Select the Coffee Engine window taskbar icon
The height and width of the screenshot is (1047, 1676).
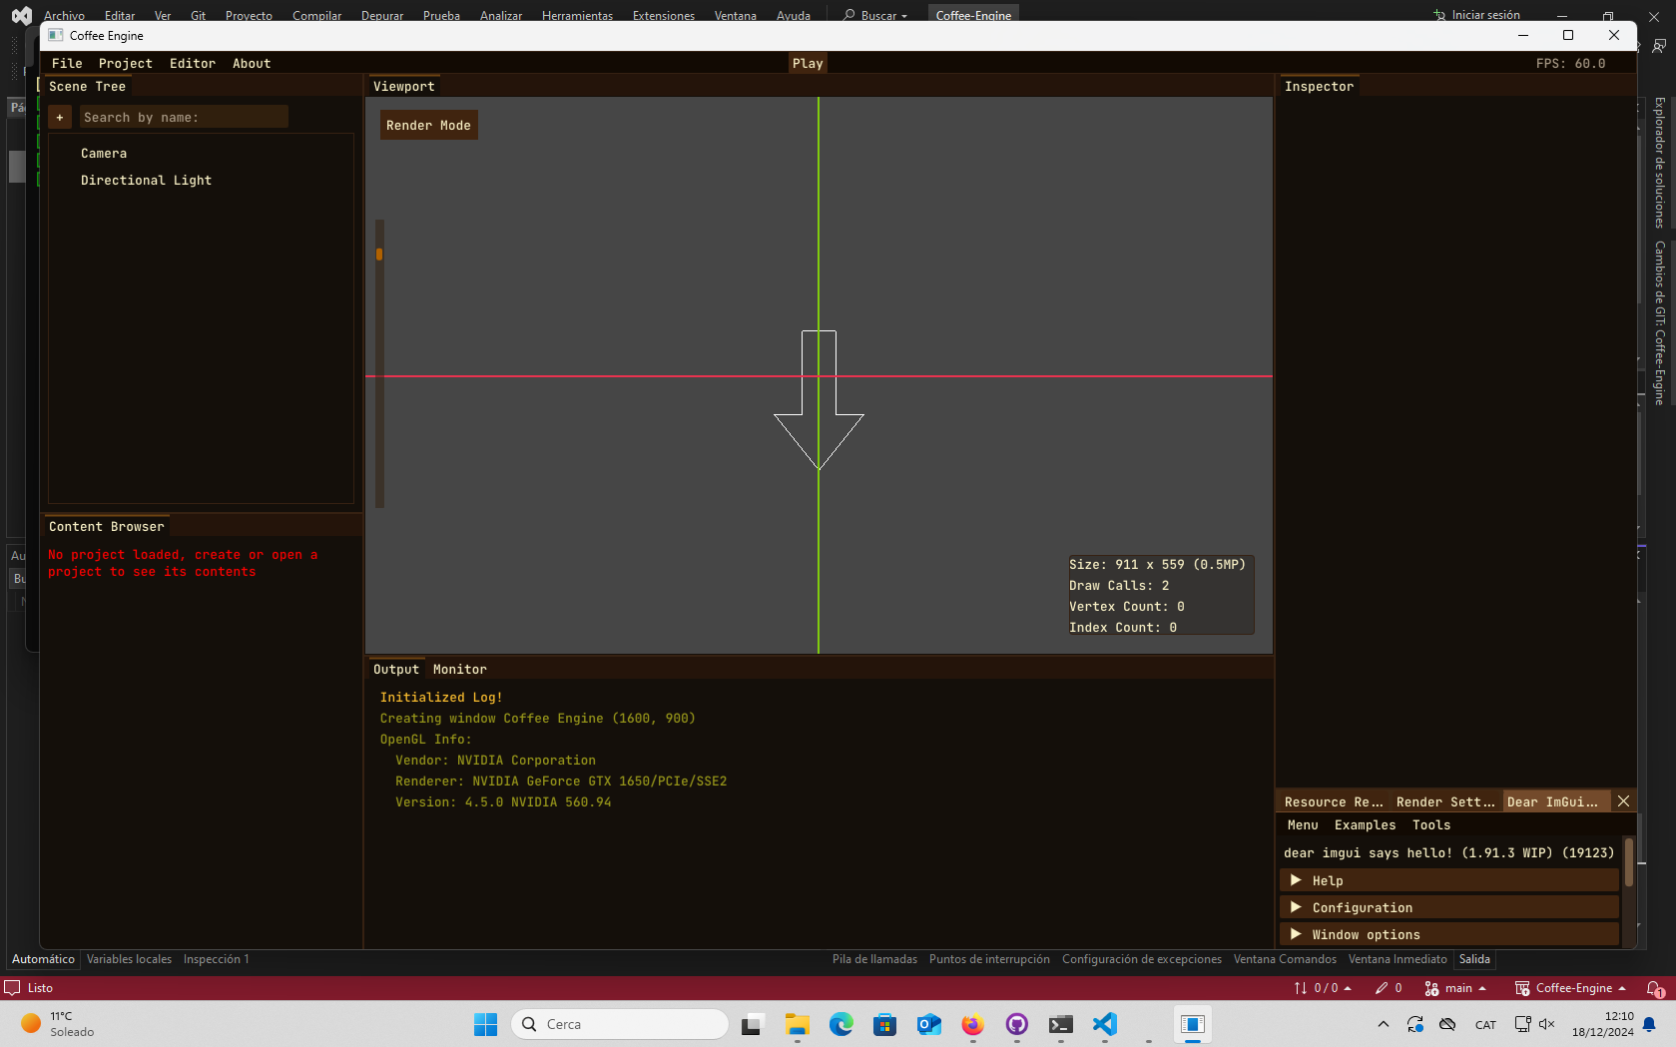[x=1192, y=1024]
